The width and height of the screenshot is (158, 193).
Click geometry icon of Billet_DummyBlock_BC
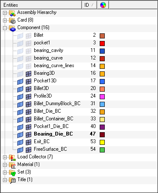[20, 104]
